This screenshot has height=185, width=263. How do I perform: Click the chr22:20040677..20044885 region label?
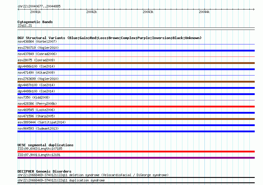point(39,7)
